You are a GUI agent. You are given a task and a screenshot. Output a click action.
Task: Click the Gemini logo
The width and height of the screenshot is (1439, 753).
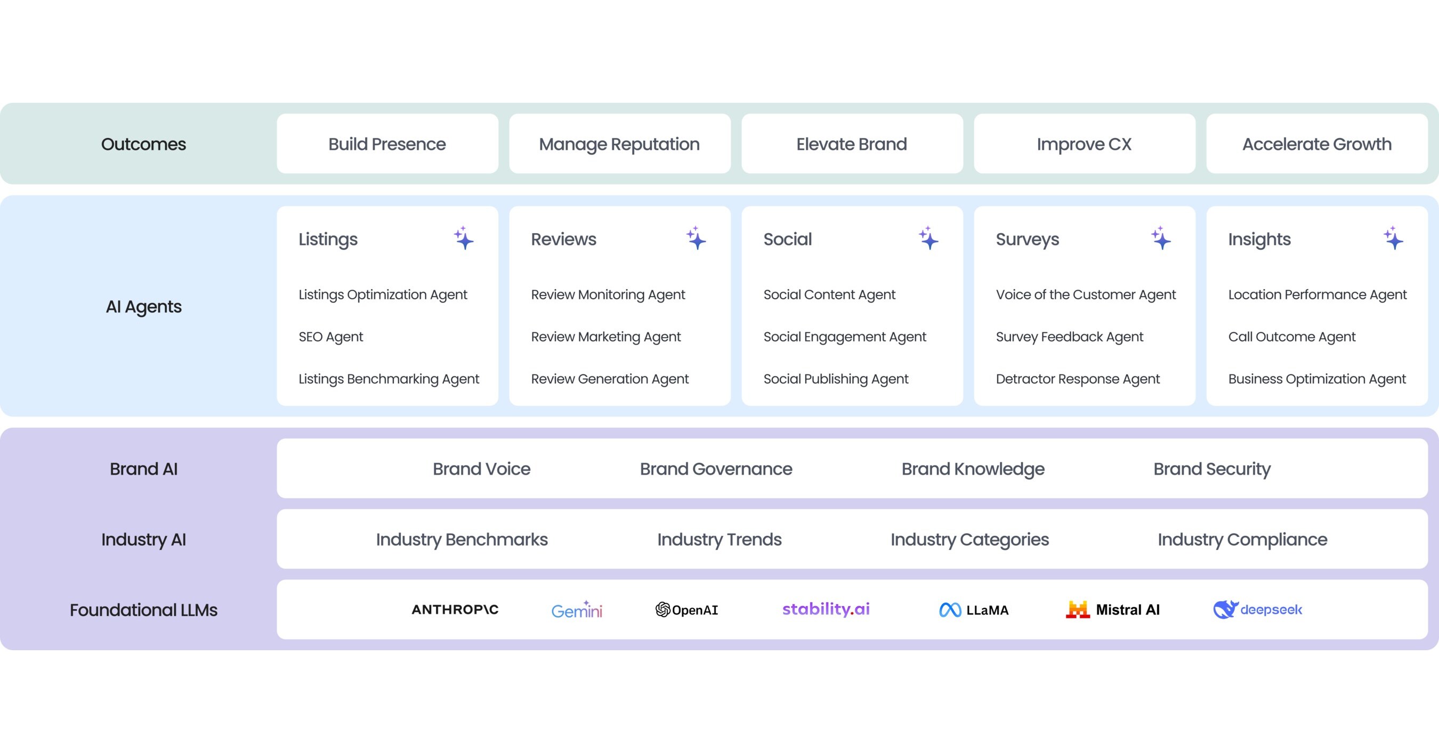pyautogui.click(x=577, y=610)
